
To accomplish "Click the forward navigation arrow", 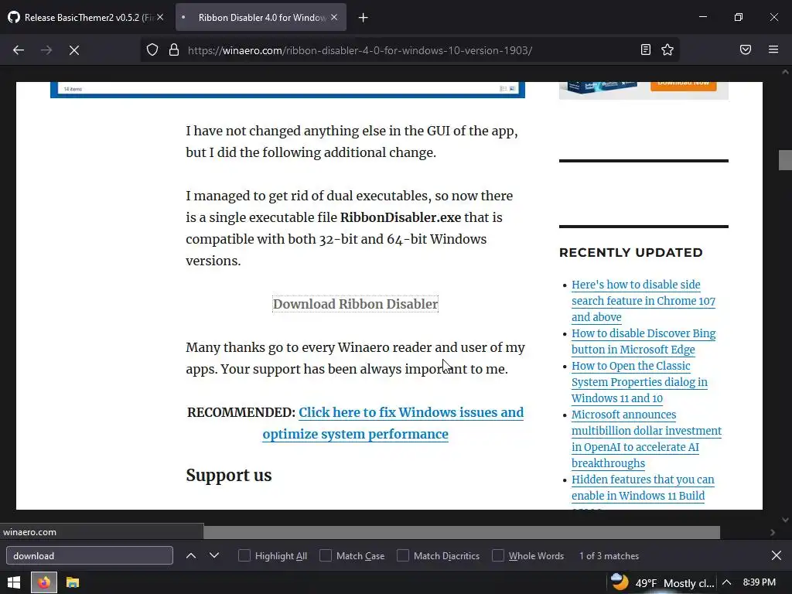I will click(46, 50).
